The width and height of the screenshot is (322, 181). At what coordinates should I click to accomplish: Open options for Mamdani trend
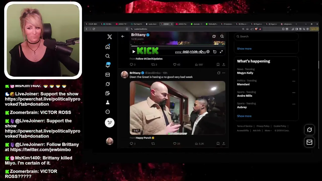[x=294, y=81]
